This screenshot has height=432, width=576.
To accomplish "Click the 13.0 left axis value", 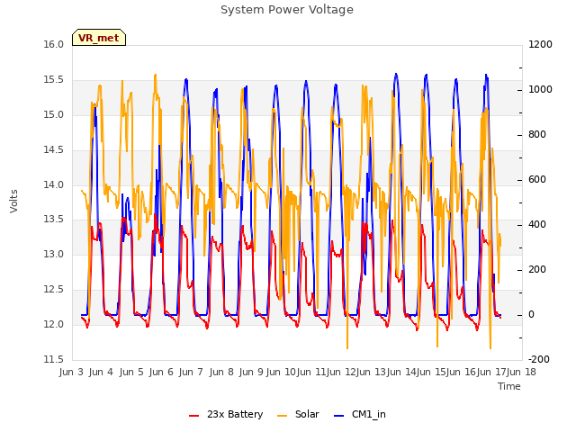I will [53, 254].
